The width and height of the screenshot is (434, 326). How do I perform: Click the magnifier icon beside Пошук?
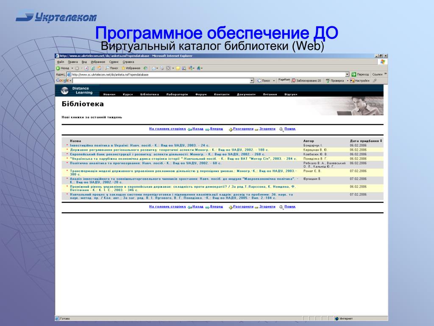[281, 129]
